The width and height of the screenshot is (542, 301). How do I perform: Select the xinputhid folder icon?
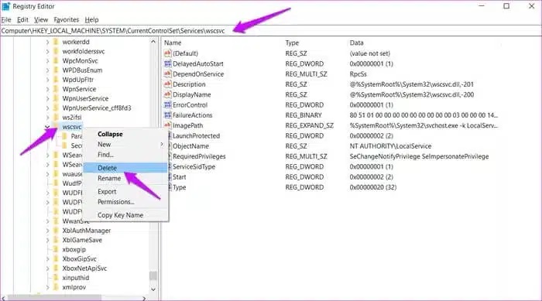[x=56, y=278]
